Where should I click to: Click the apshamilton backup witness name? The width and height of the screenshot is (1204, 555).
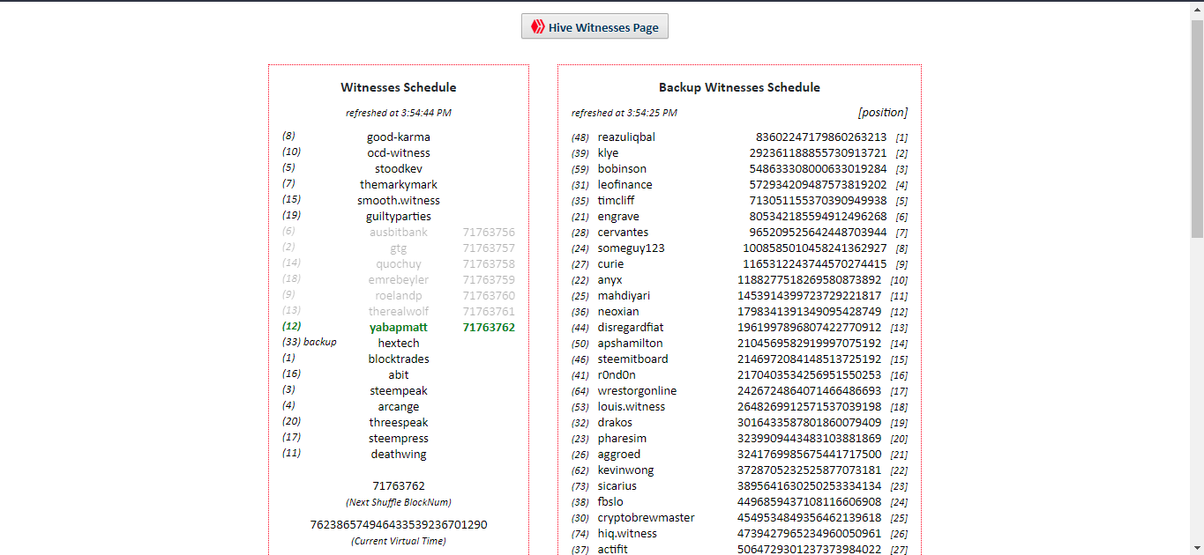[x=631, y=343]
